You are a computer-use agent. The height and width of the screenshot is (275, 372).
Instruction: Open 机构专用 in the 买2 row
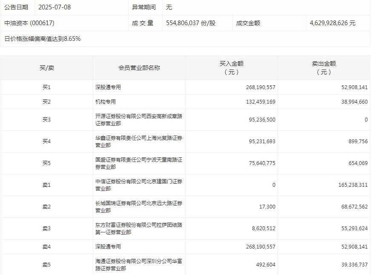(x=106, y=102)
